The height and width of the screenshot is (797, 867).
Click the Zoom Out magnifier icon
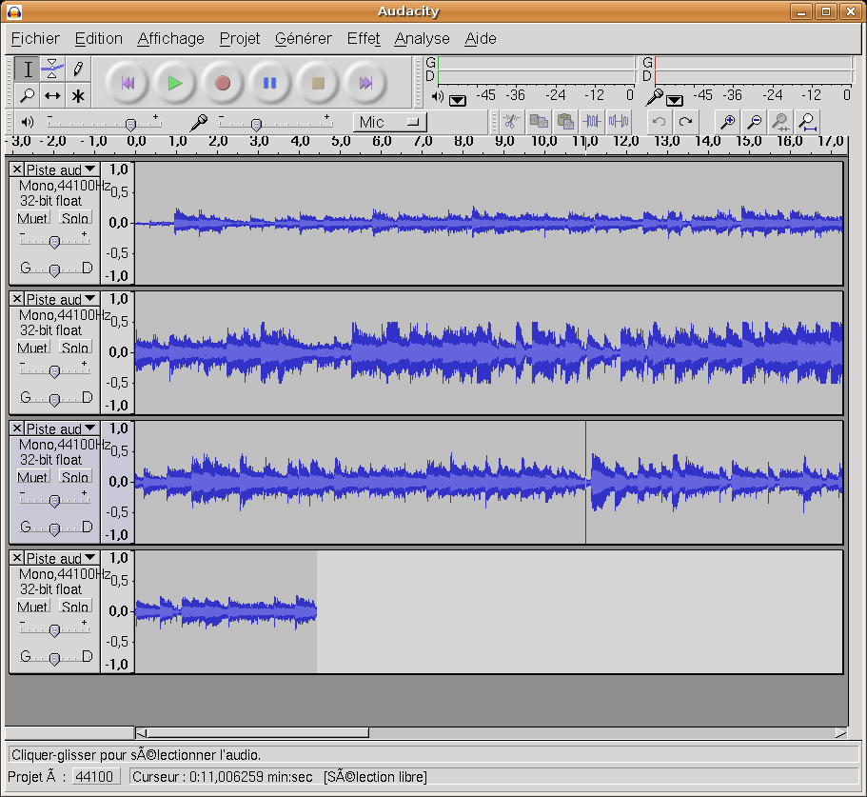pyautogui.click(x=754, y=121)
